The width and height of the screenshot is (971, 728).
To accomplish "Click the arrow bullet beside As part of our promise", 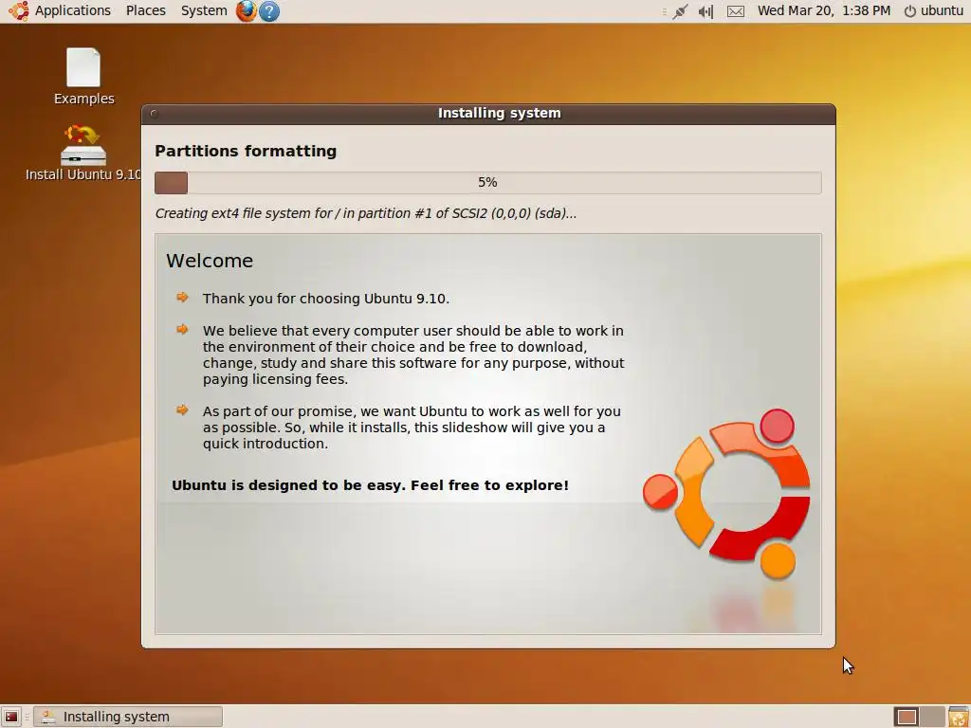I will (x=182, y=409).
